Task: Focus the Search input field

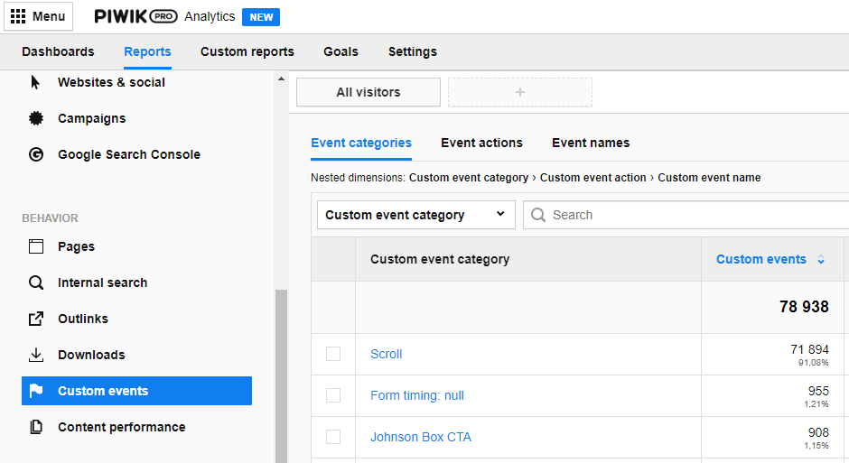Action: click(x=695, y=215)
